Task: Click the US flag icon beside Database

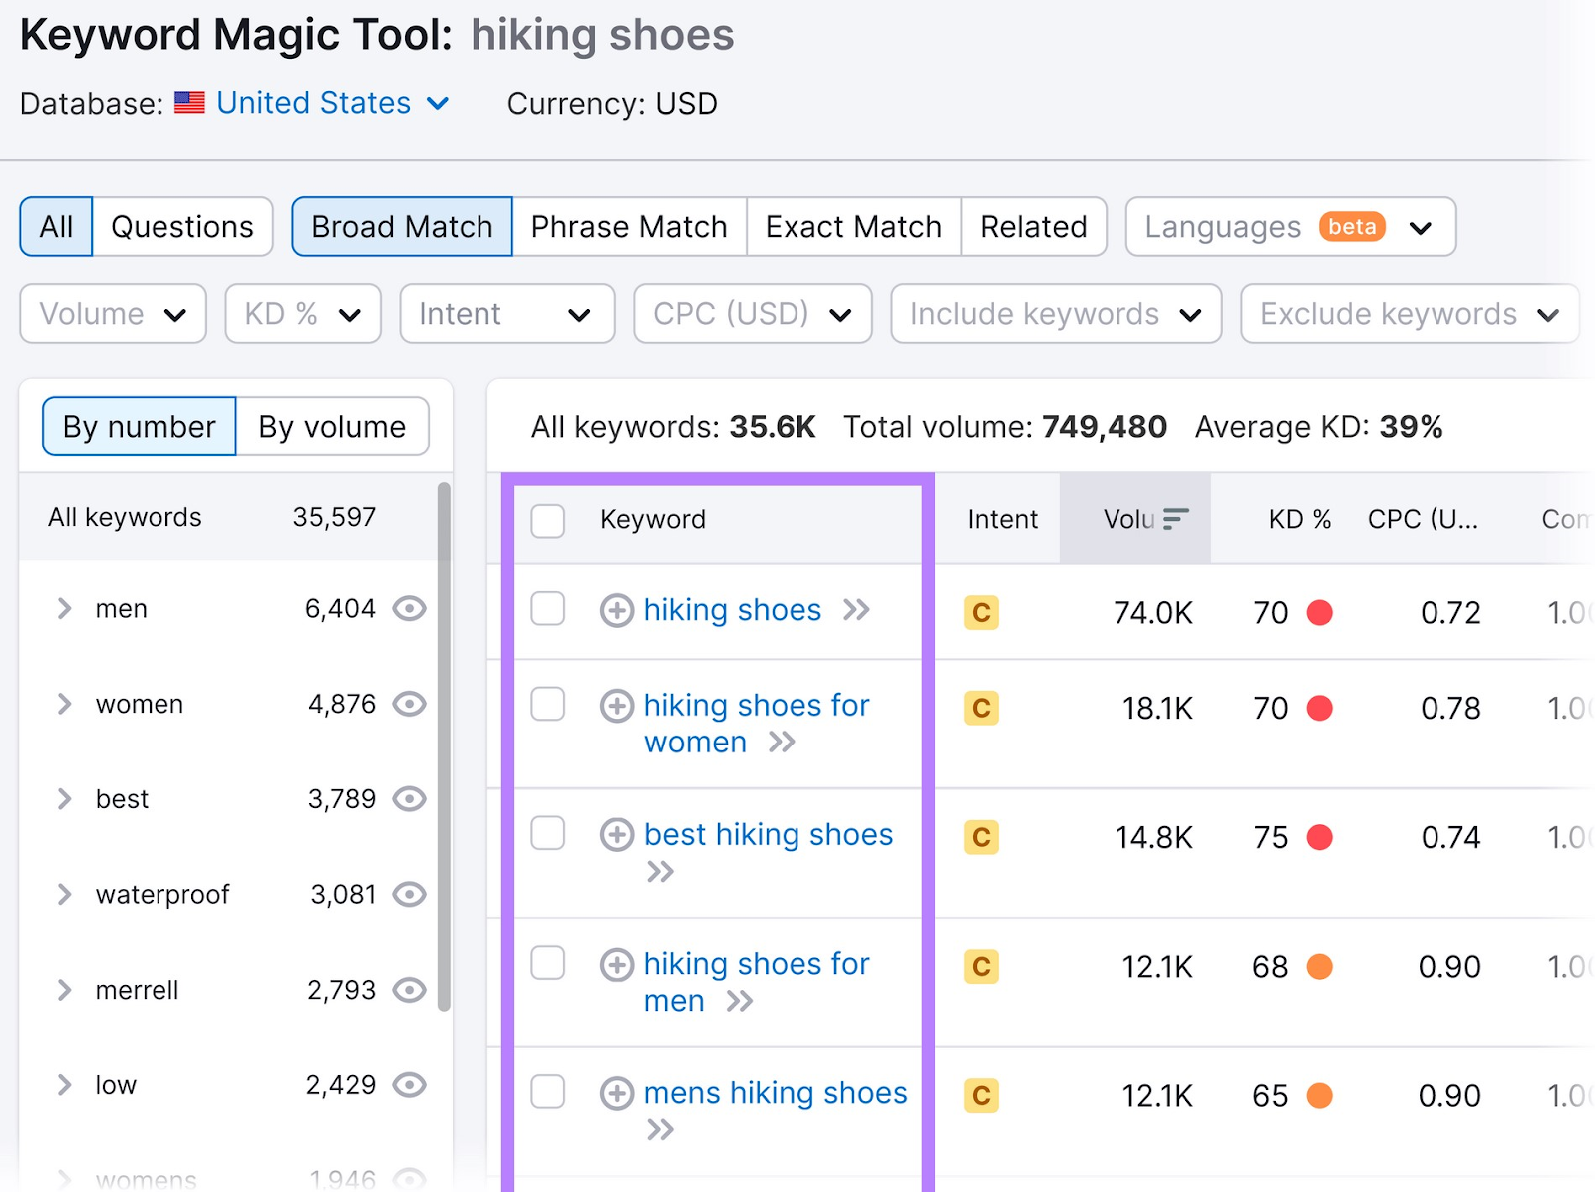Action: [x=189, y=102]
